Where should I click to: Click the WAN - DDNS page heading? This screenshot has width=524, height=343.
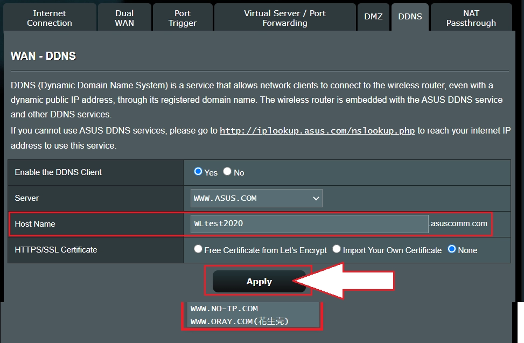(43, 55)
